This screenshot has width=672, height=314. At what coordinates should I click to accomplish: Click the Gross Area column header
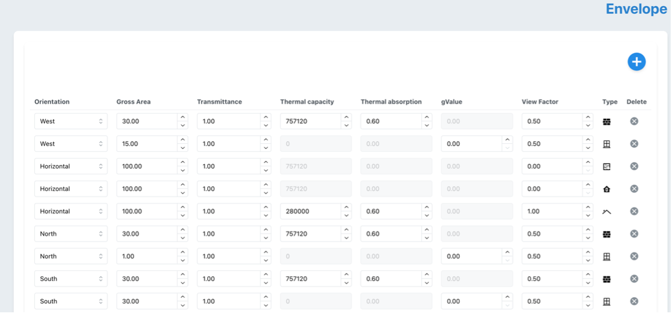coord(134,102)
